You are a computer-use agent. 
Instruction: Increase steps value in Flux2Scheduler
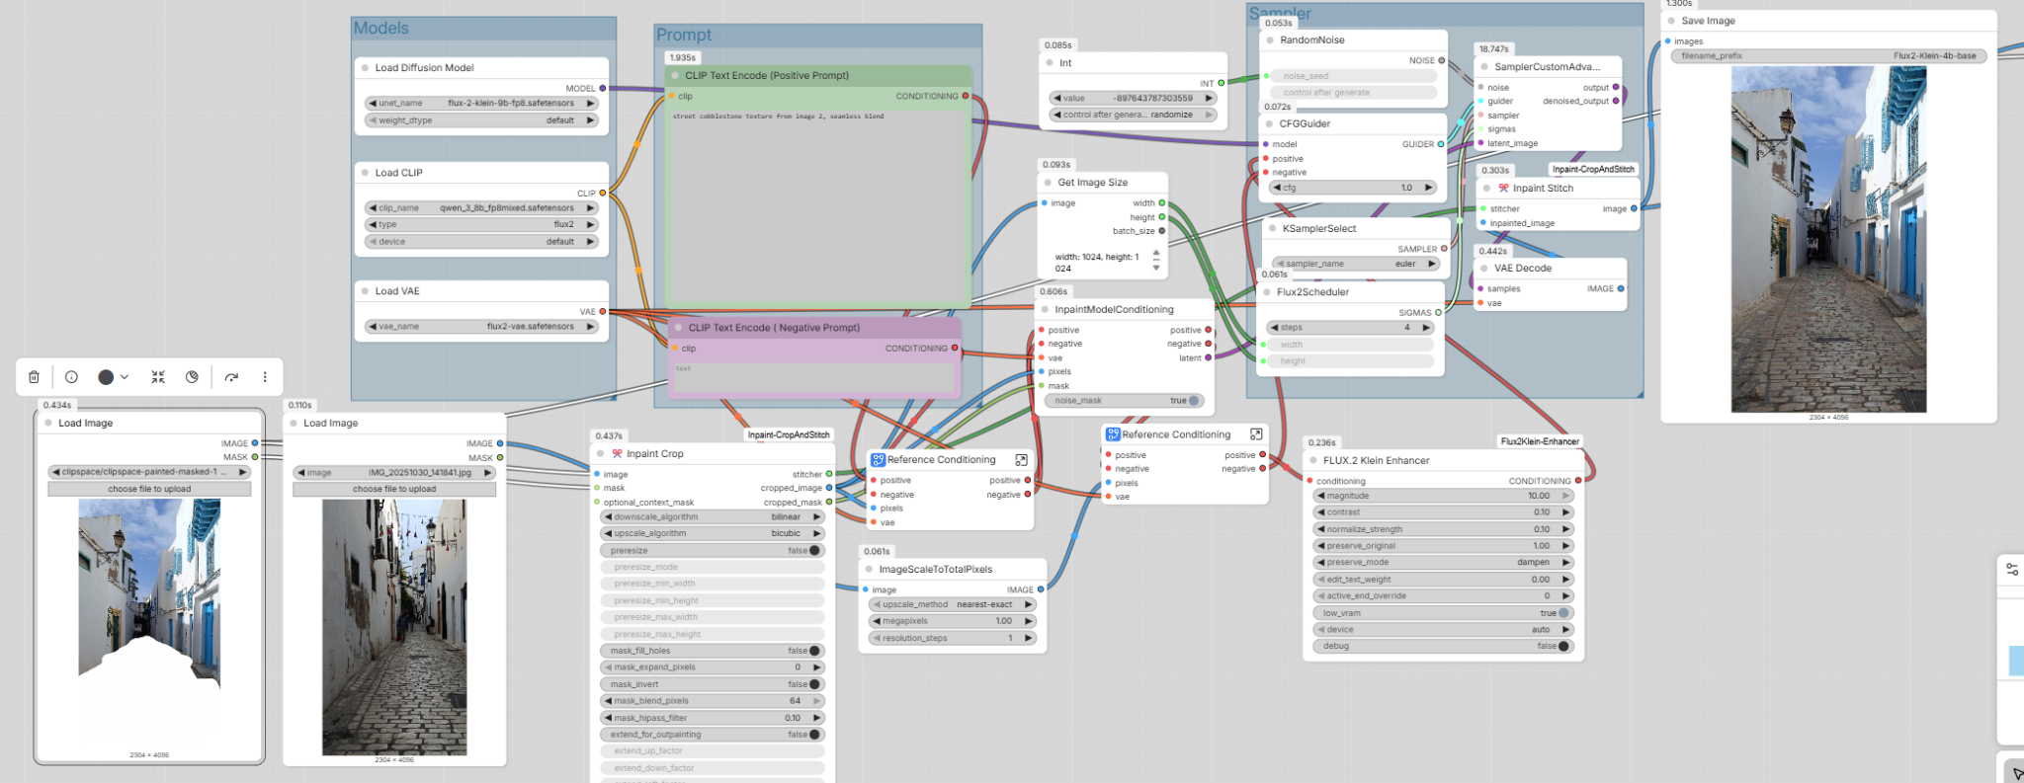pos(1426,328)
